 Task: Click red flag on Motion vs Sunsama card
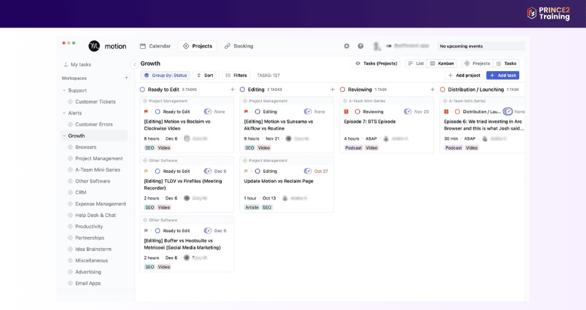click(x=246, y=112)
